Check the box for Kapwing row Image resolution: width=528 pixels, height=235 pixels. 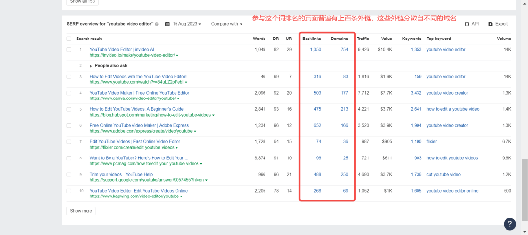point(69,191)
